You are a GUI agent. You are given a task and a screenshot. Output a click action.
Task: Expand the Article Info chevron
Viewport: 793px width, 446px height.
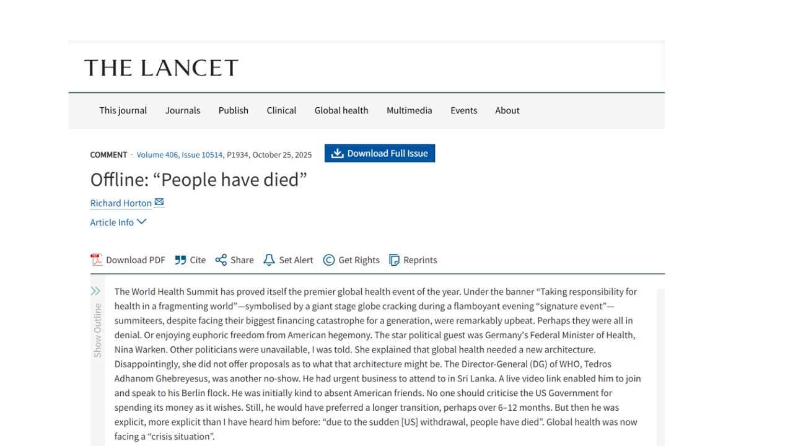tap(142, 221)
